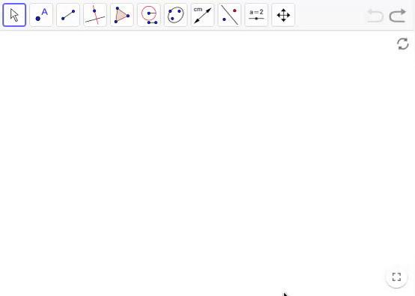Enter fullscreen mode

click(x=396, y=277)
